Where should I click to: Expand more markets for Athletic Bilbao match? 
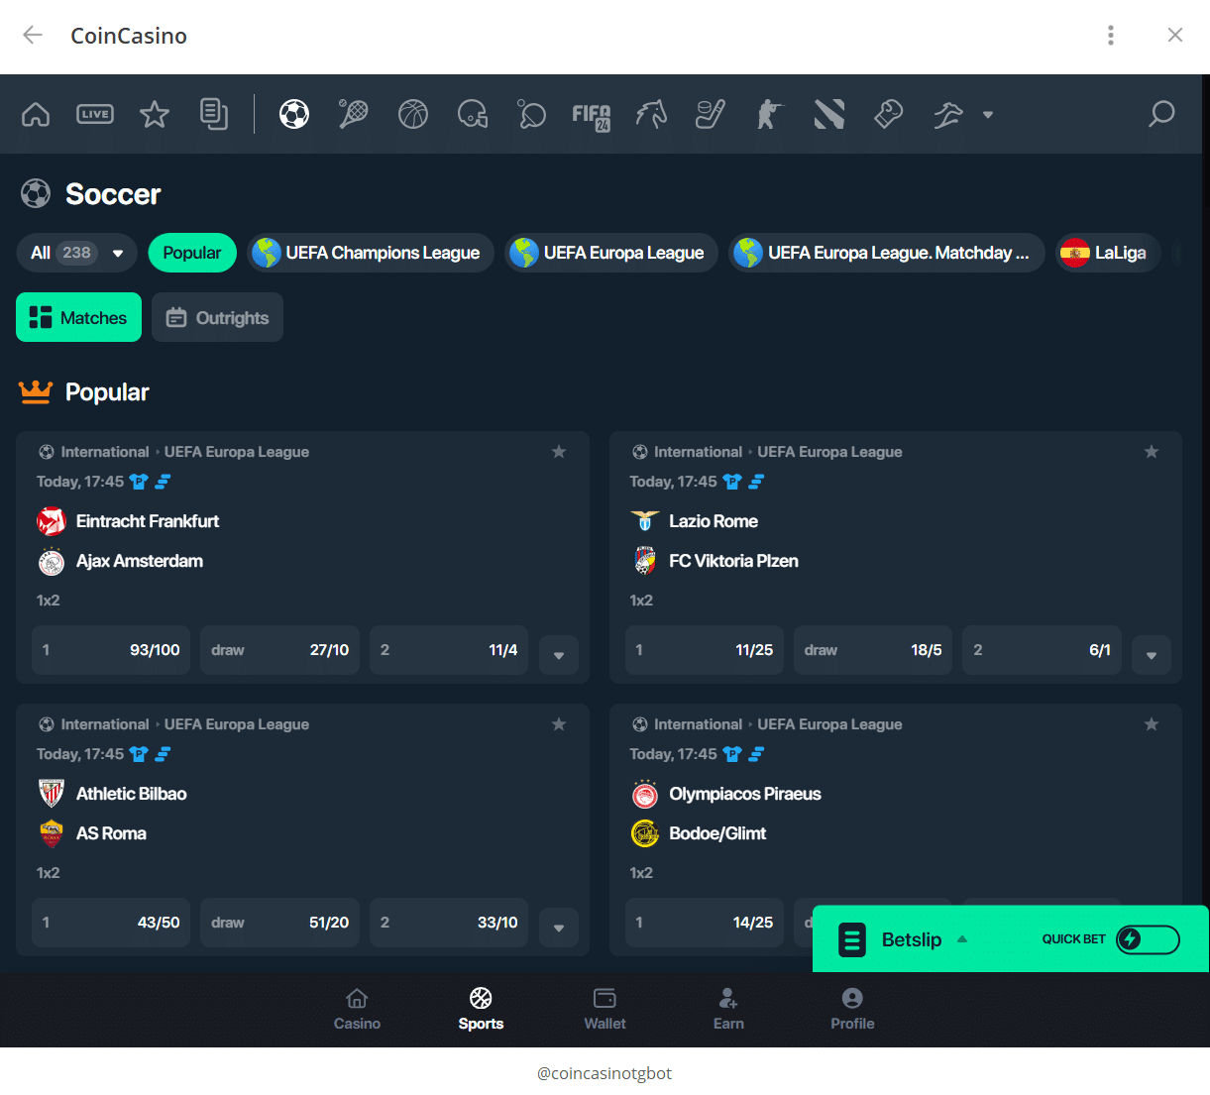[x=559, y=928]
